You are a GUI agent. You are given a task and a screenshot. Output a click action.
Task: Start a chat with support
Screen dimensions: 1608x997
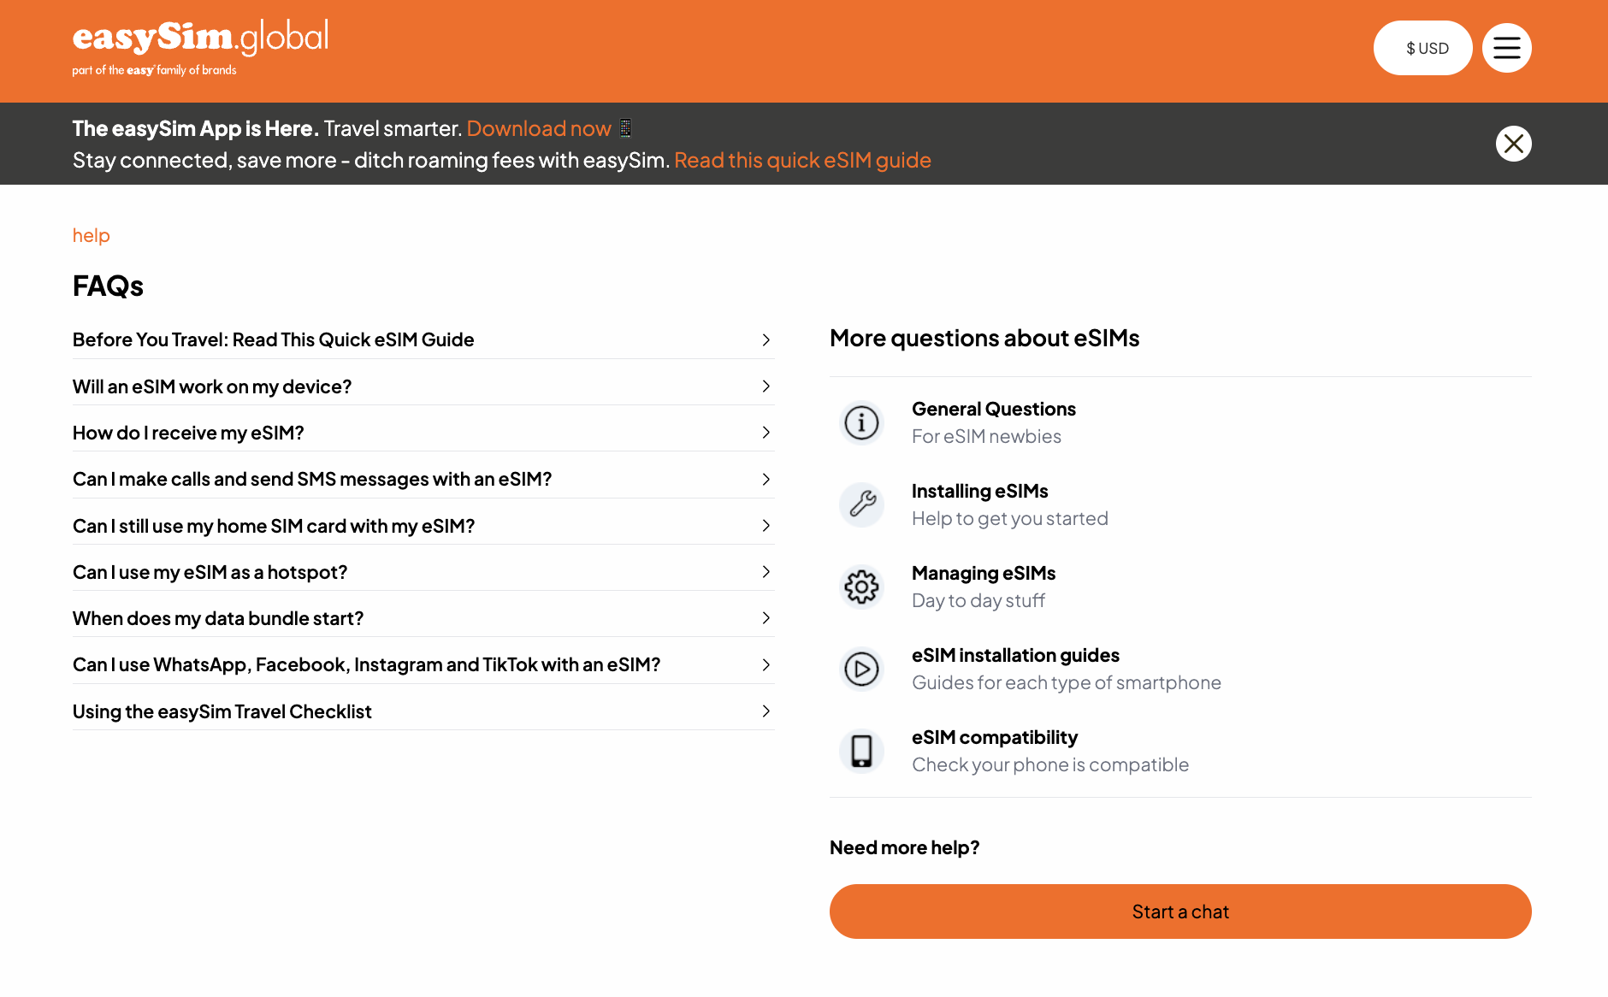tap(1180, 911)
